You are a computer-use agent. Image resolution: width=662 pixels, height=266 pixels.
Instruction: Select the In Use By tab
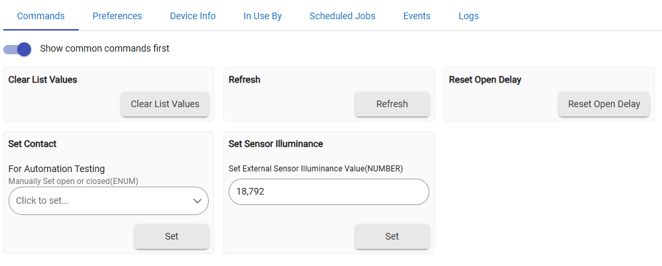tap(262, 16)
